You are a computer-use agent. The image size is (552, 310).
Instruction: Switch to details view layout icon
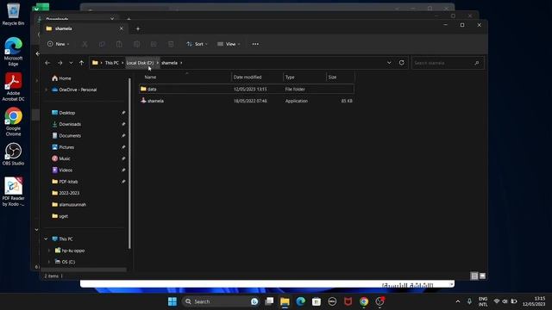(474, 276)
